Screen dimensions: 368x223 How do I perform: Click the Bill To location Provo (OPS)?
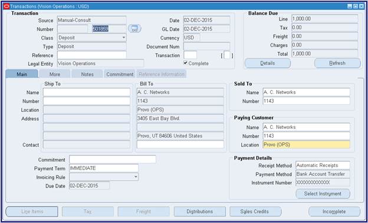click(180, 109)
